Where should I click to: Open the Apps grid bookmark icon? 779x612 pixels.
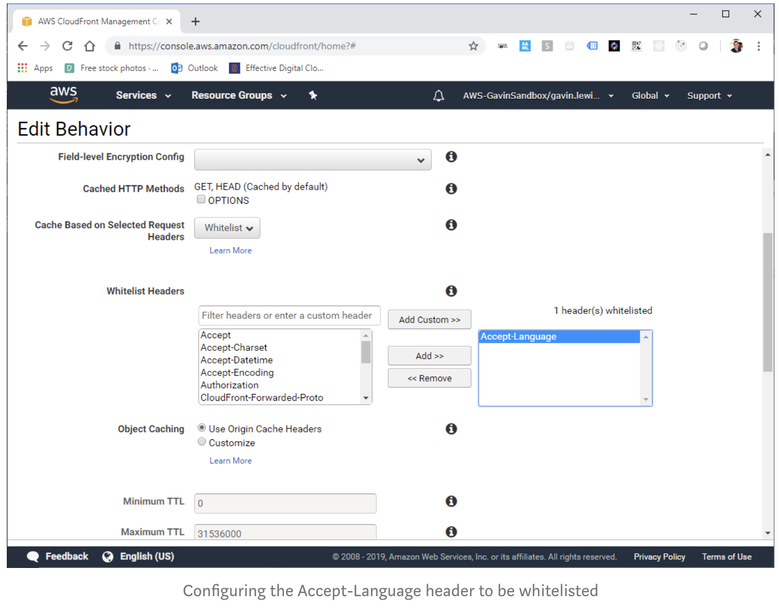(23, 68)
